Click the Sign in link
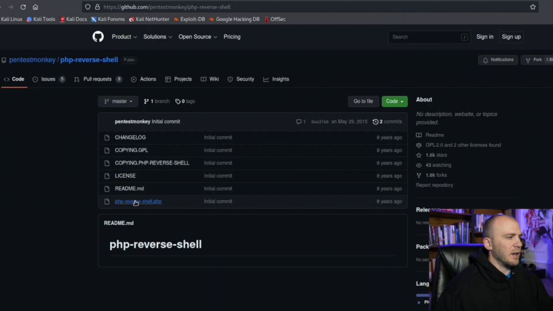 coord(484,37)
